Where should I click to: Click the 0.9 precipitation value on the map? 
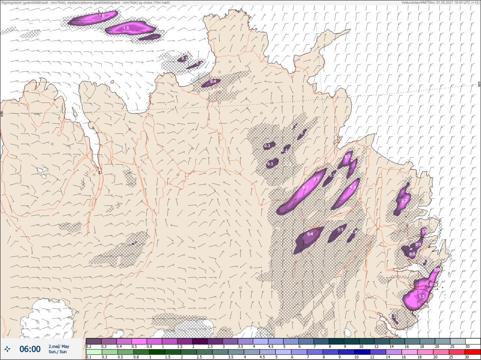[x=353, y=187]
